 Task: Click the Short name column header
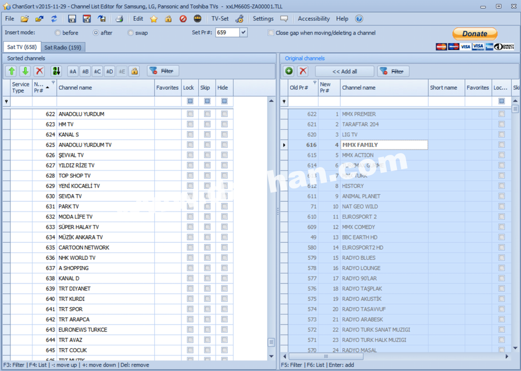click(x=446, y=88)
